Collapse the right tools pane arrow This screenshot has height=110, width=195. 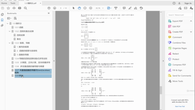click(x=163, y=61)
